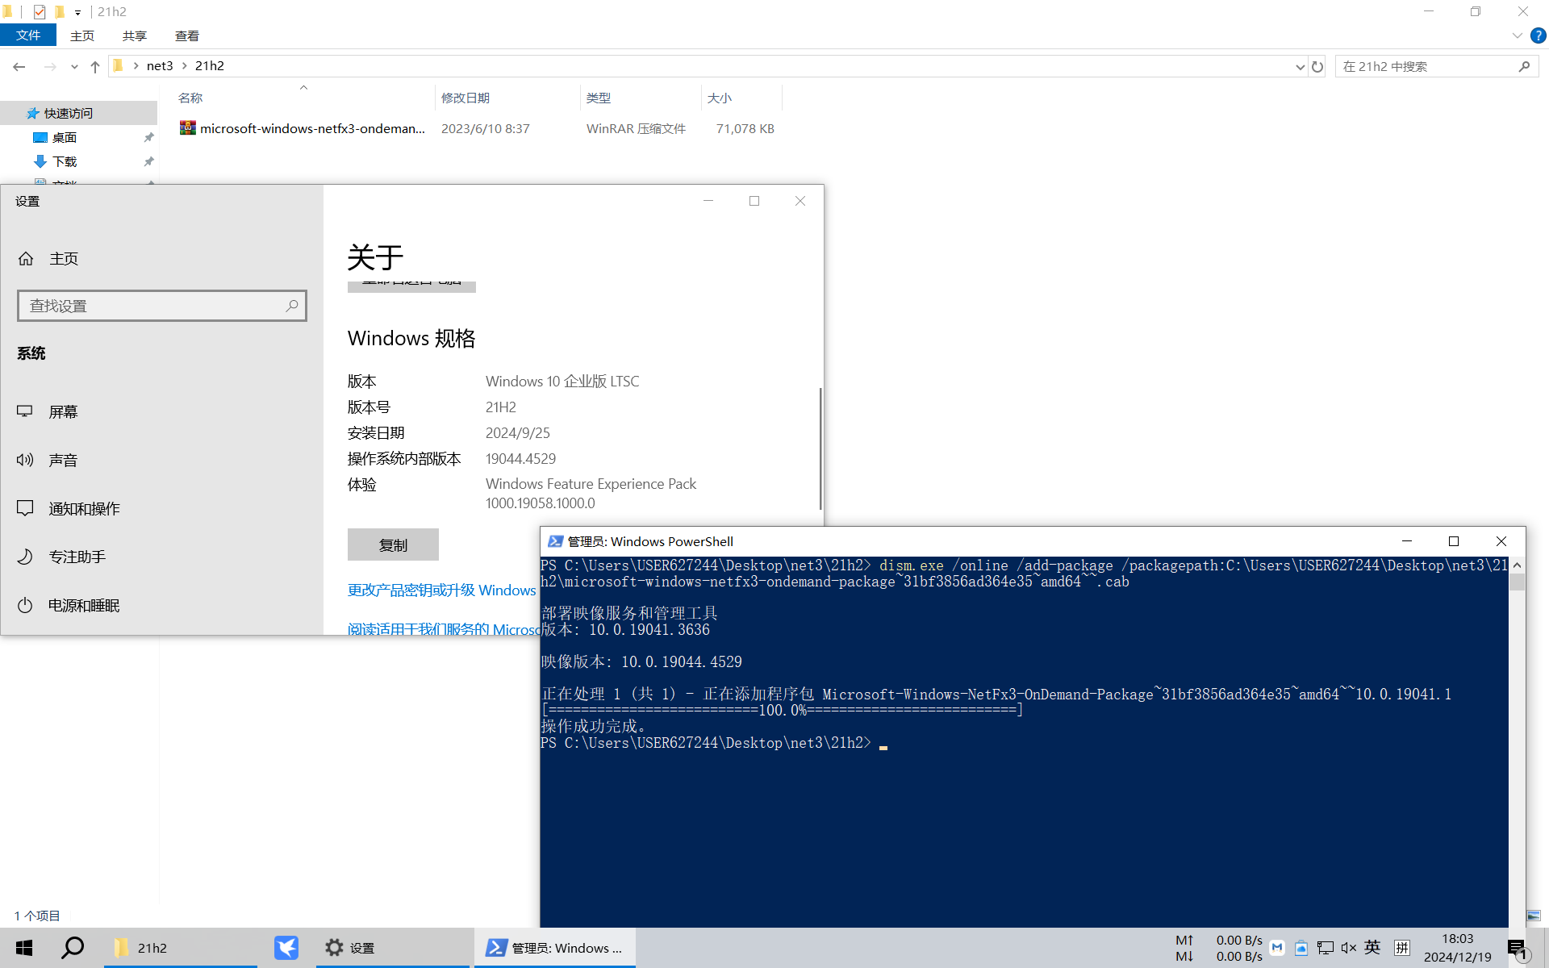Click the 复制 button in About
The image size is (1549, 968).
tap(393, 544)
